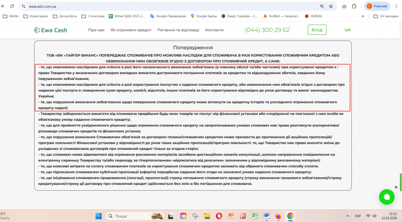Open Firefox from taskbar
Screen dimensions: 402x222
pyautogui.click(x=278, y=216)
